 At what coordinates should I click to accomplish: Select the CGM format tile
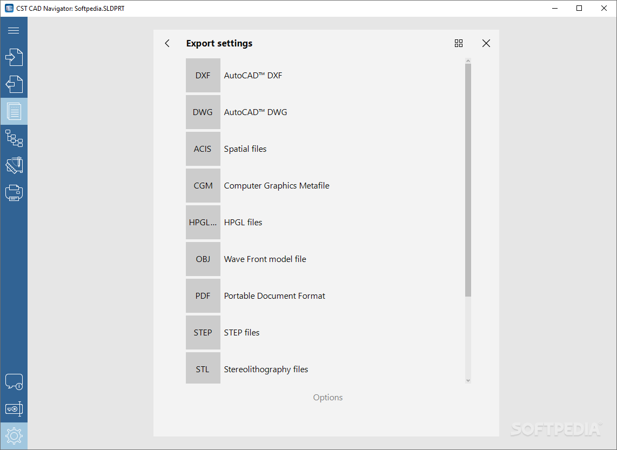coord(203,186)
